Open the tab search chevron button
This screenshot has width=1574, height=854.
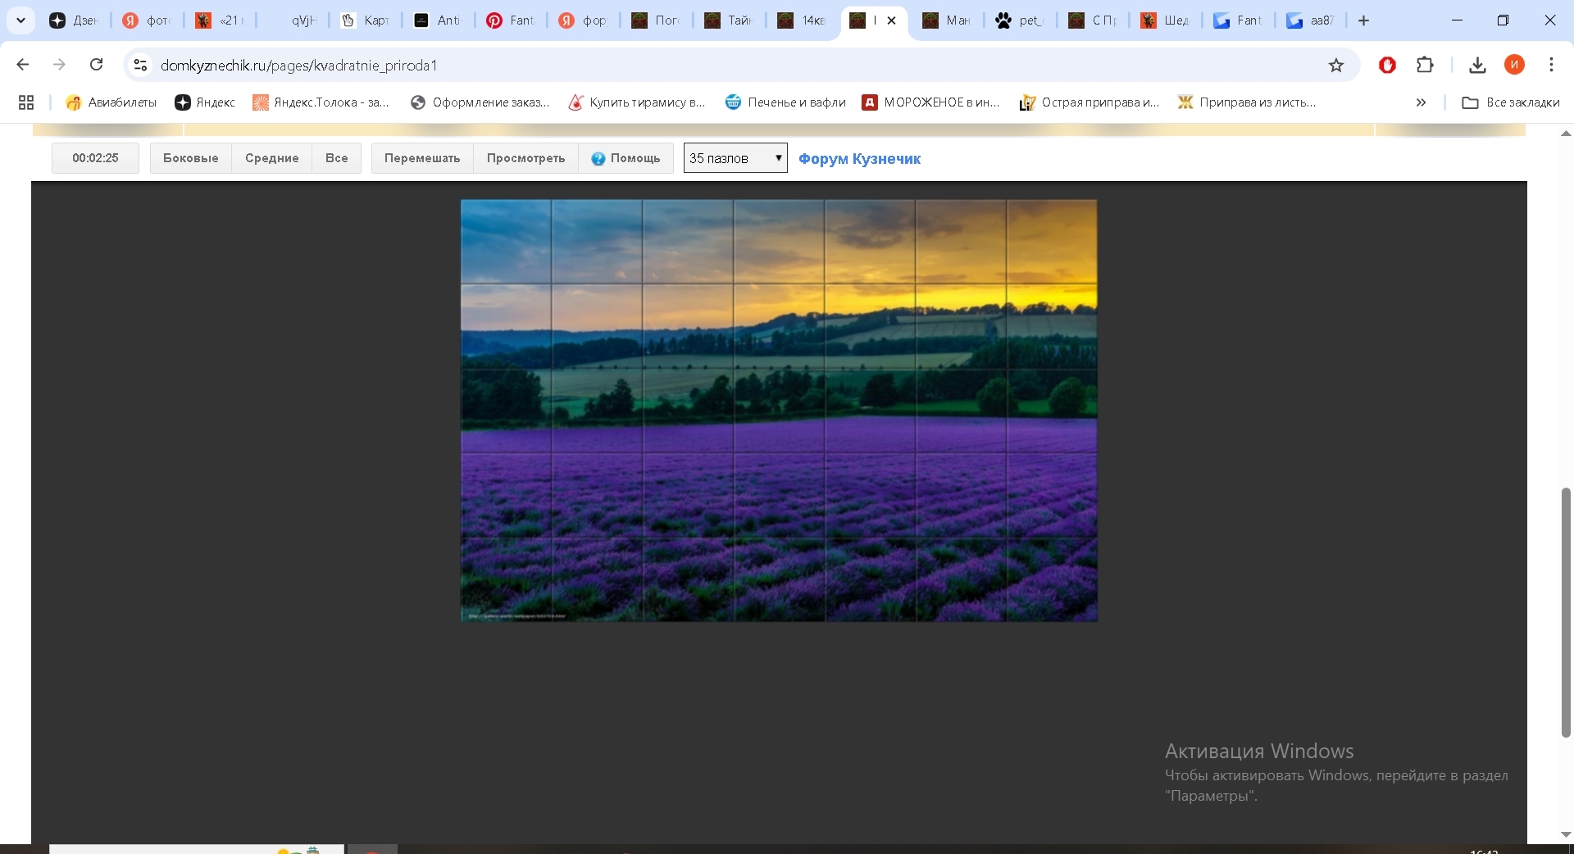click(x=20, y=20)
